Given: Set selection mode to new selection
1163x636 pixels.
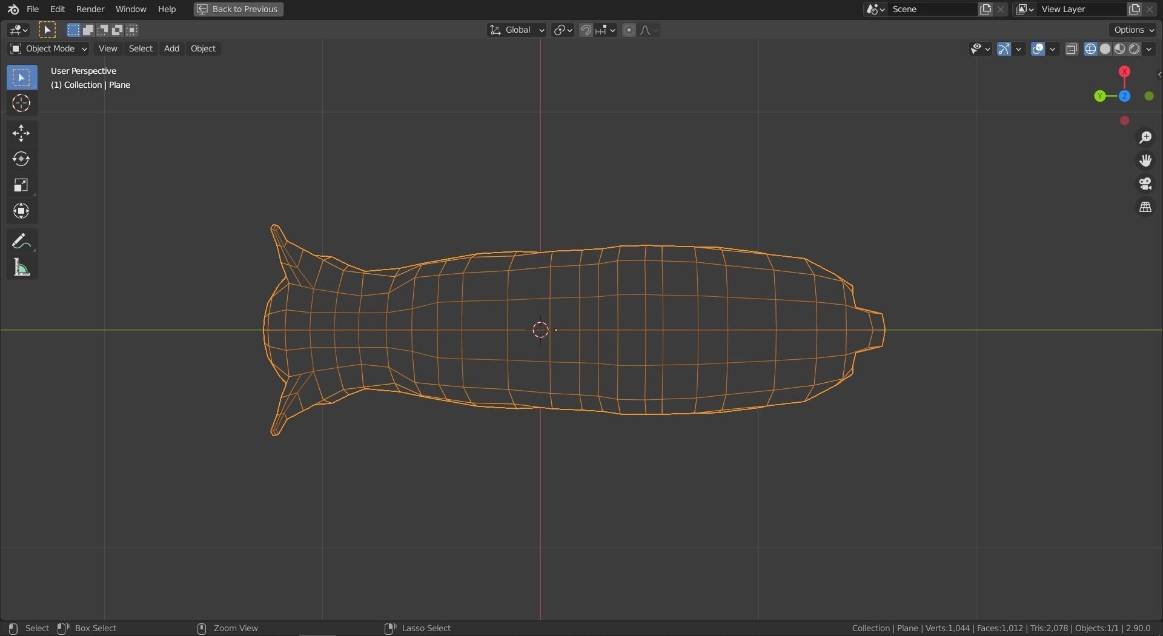Looking at the screenshot, I should 73,30.
